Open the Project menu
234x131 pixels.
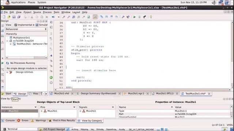(x=27, y=12)
